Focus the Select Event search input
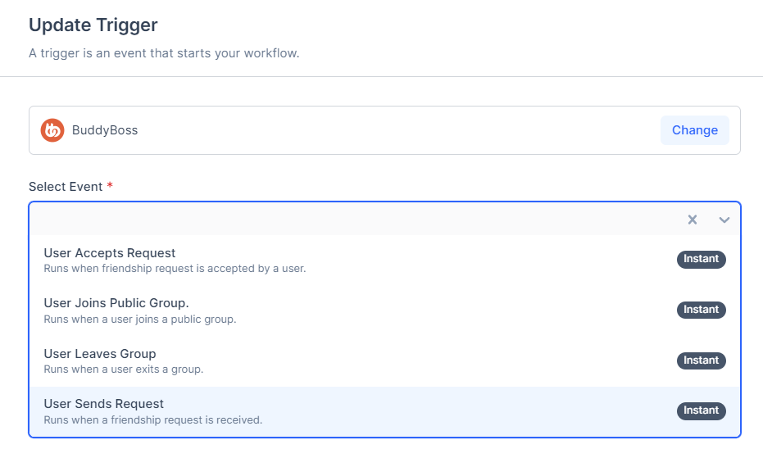The image size is (763, 467). (x=352, y=220)
